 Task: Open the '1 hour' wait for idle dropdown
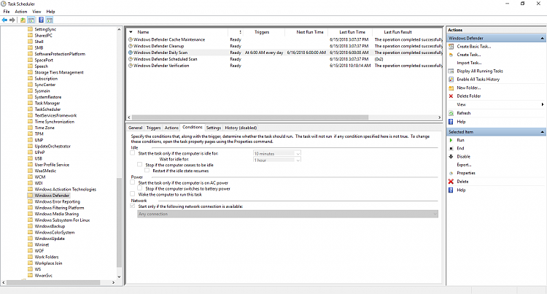tap(277, 160)
